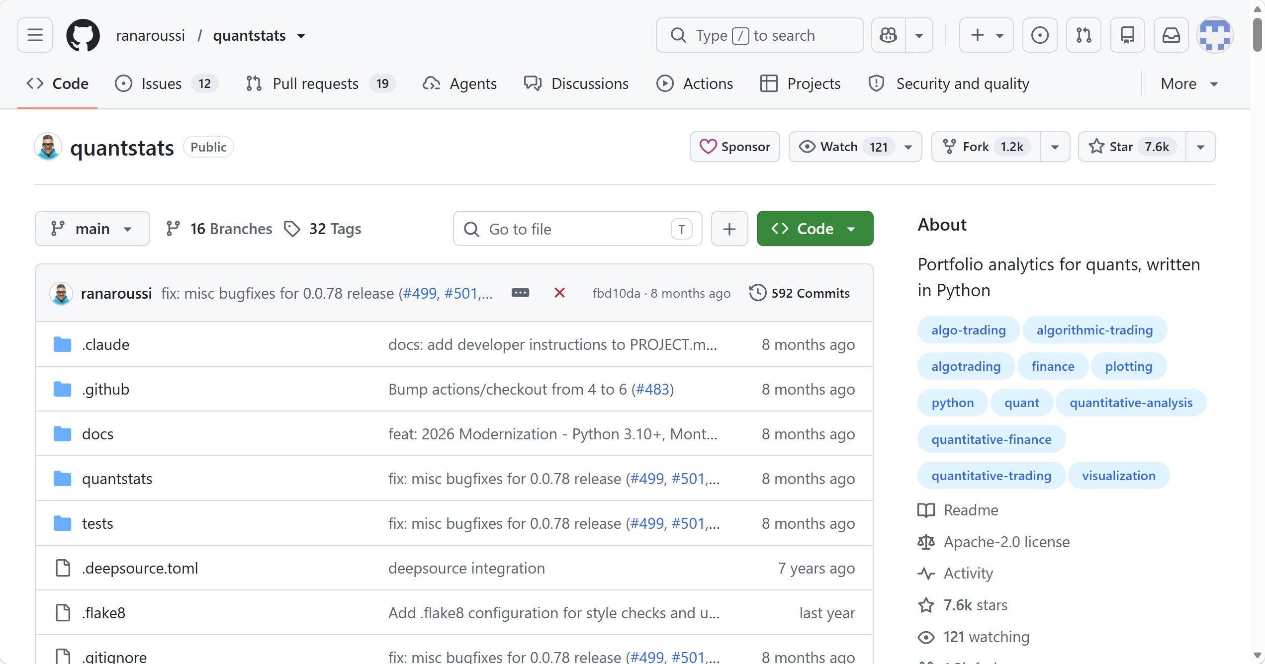1265x664 pixels.
Task: Open the main branch selector
Action: pyautogui.click(x=92, y=229)
